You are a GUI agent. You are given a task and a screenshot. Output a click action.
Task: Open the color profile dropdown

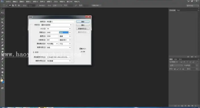[x=59, y=57]
